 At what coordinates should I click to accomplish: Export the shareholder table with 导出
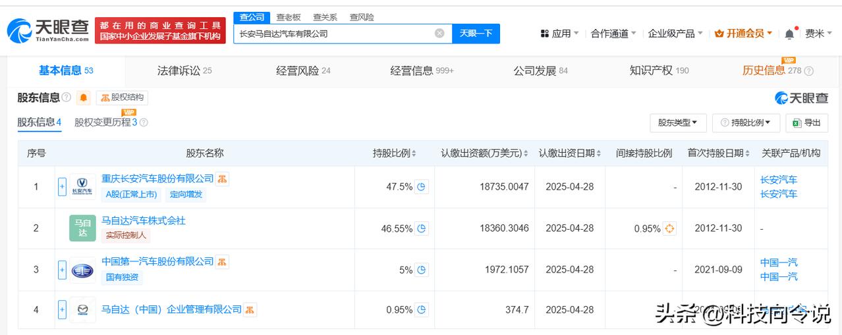click(806, 122)
